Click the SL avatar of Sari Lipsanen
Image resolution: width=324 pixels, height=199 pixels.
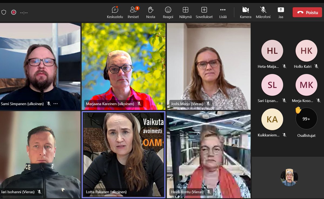pos(272,85)
